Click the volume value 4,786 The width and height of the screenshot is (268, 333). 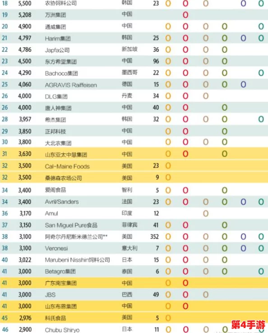pos(25,50)
